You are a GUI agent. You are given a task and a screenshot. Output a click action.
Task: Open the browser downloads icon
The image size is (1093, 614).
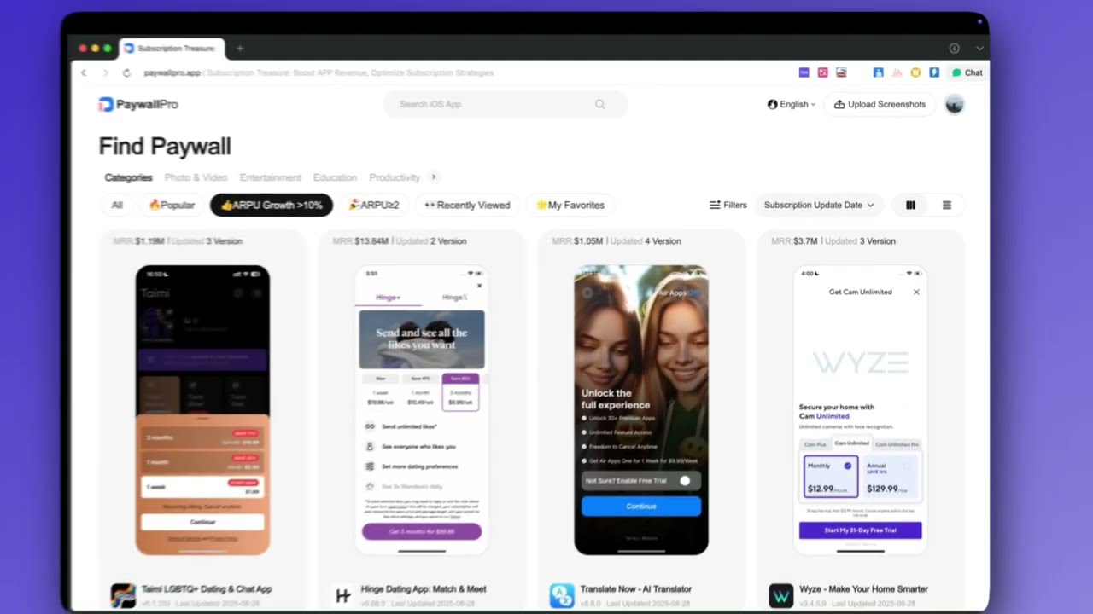(954, 49)
